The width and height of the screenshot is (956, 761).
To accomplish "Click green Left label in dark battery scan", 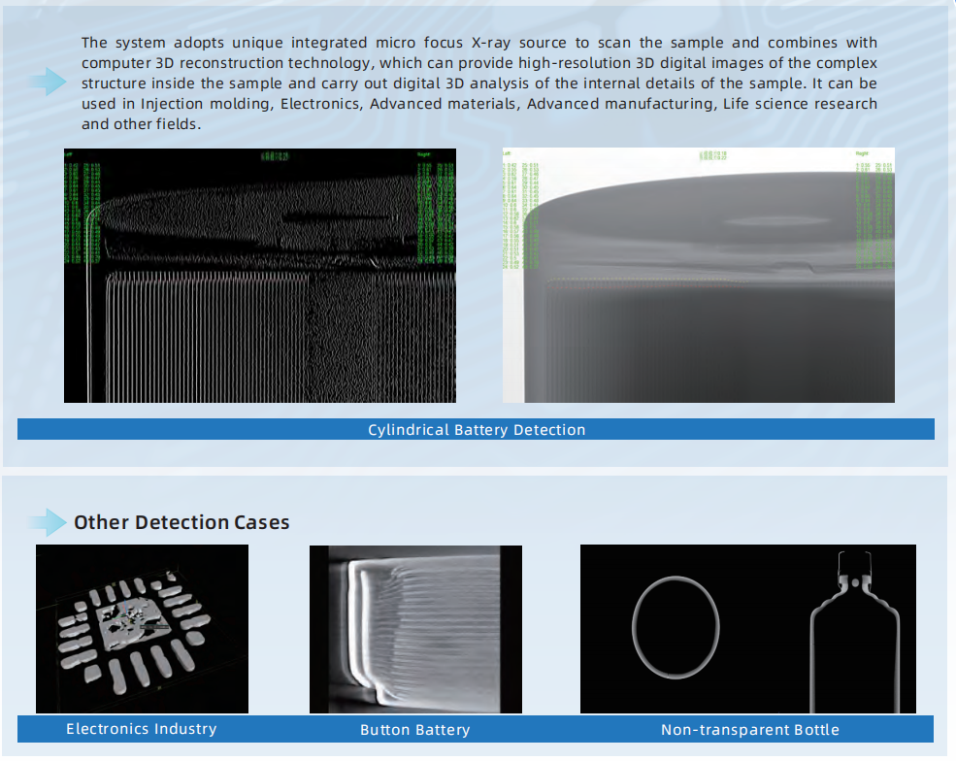I will click(70, 154).
